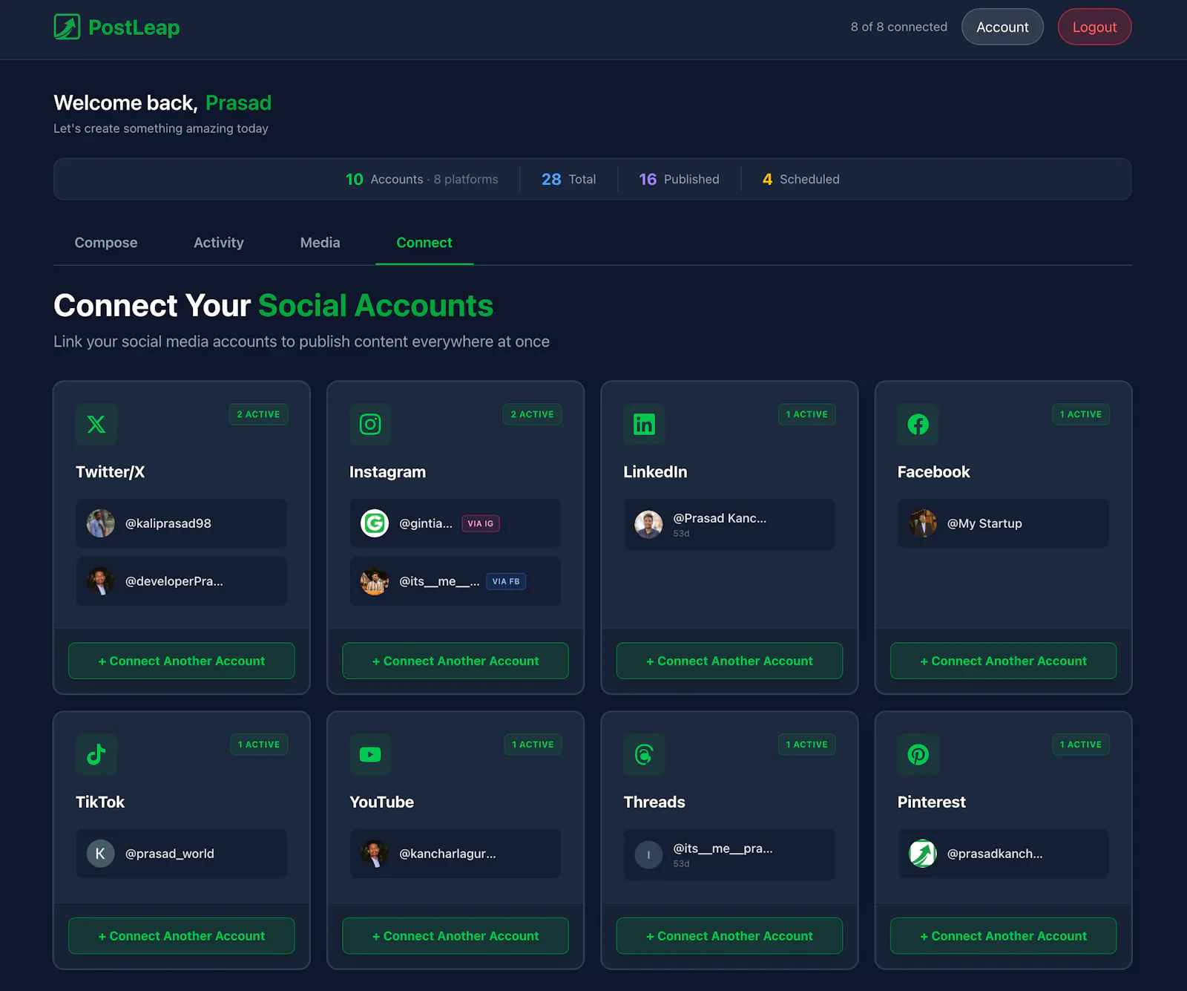
Task: Click the YouTube platform icon
Action: (x=370, y=754)
